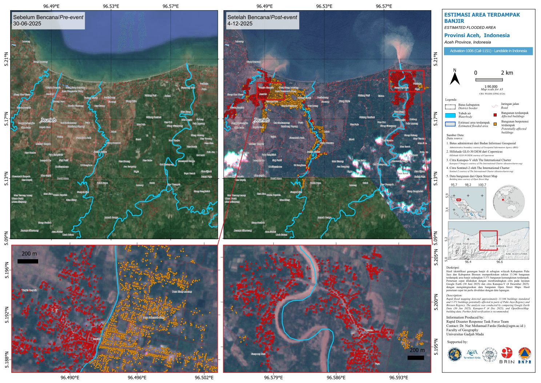Viewport: 541px width, 383px height.
Task: Click the Sebelum Bencana/Pre-event label
Action: click(x=48, y=20)
